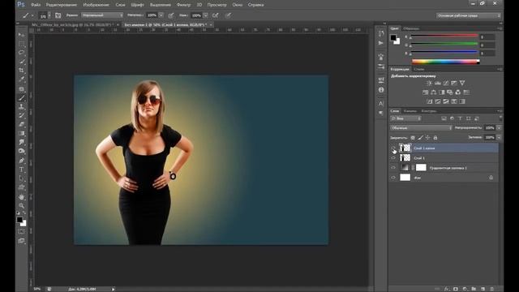This screenshot has height=292, width=519.
Task: Select the Rectangular Marquee tool
Action: click(22, 44)
